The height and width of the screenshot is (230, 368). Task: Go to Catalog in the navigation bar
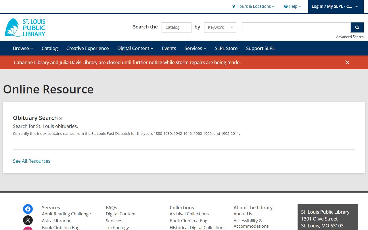tap(50, 48)
